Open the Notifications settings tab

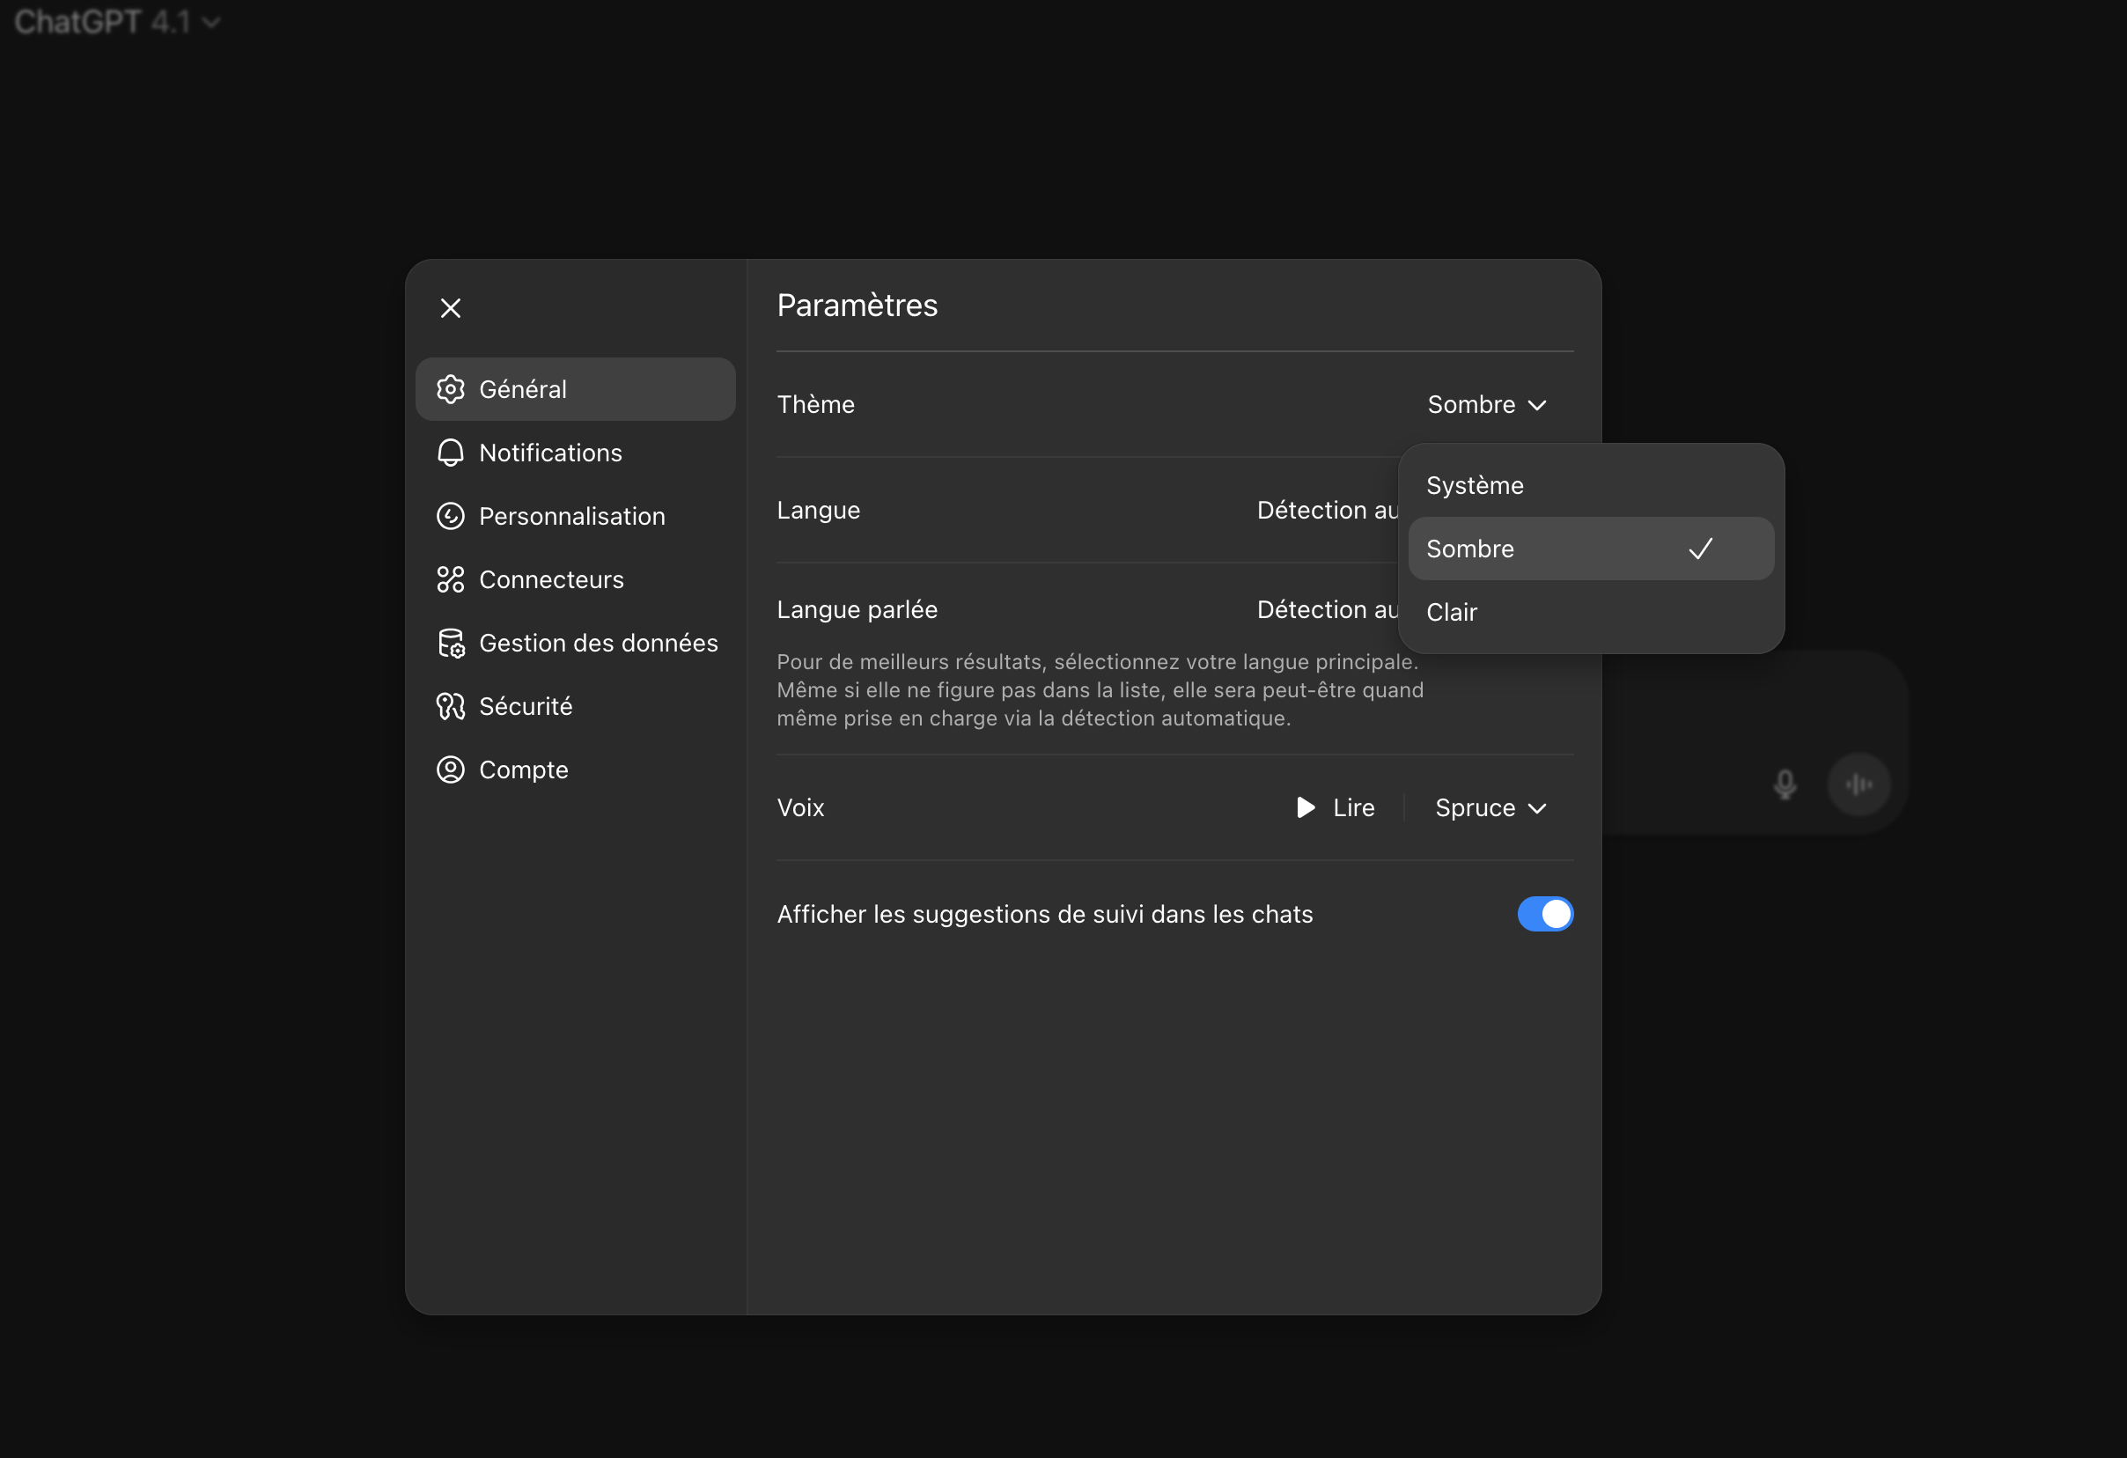(576, 453)
